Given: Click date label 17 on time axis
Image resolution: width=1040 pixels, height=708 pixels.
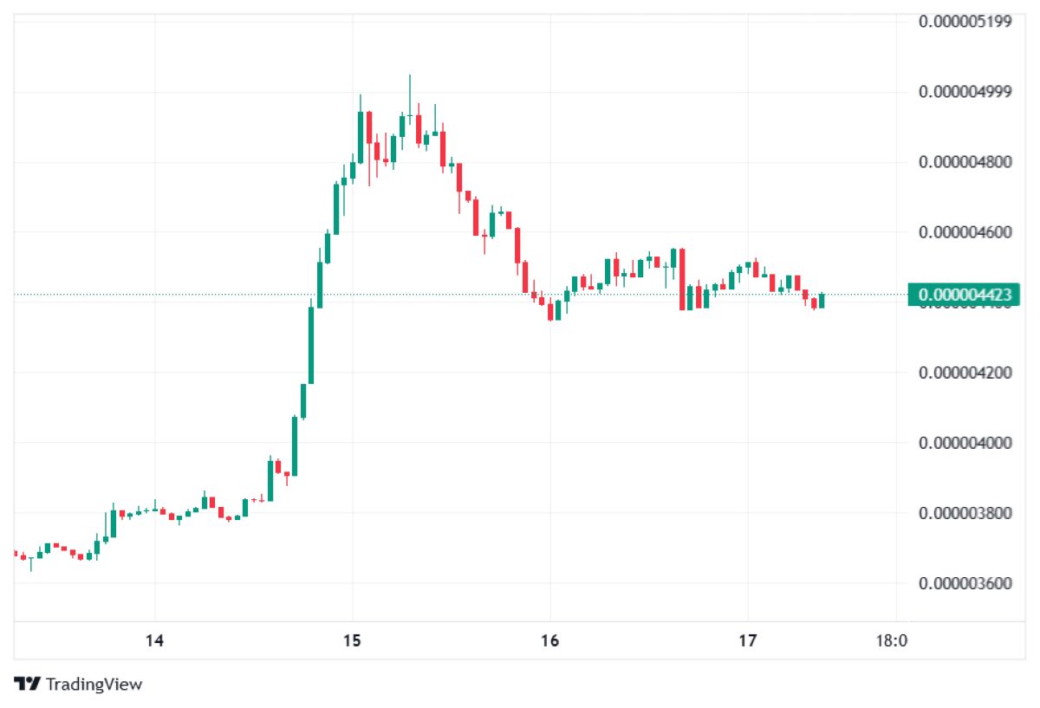Looking at the screenshot, I should [747, 641].
